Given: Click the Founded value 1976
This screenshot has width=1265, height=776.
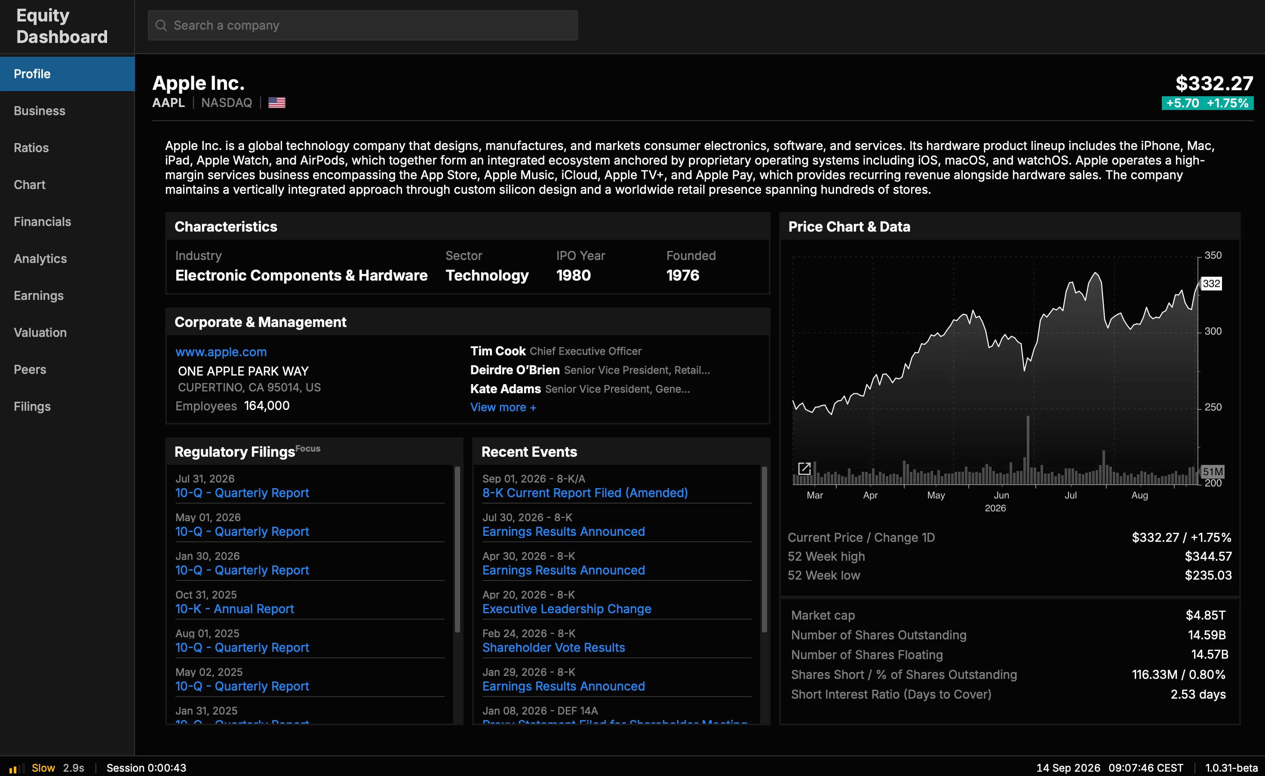Looking at the screenshot, I should point(682,275).
